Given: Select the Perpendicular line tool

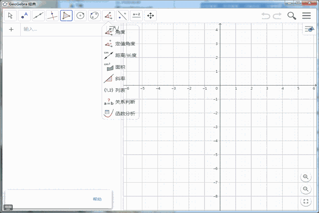Looking at the screenshot, I should point(52,16).
